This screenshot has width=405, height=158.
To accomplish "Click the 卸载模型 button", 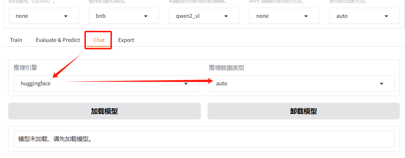I will 303,111.
